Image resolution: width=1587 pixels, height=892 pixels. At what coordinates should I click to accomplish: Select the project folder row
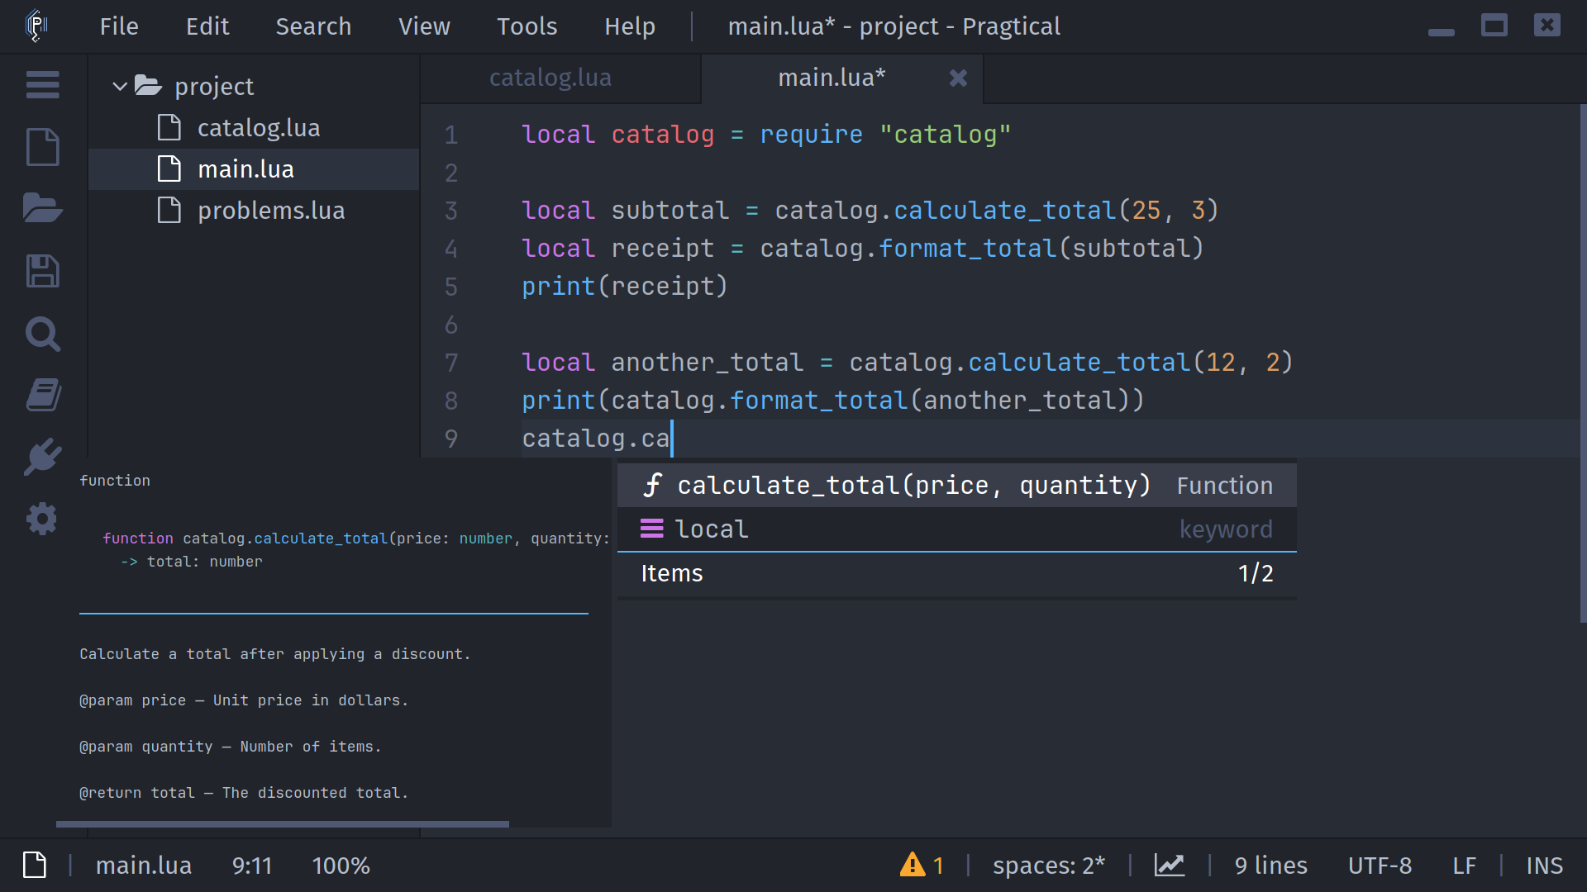tap(255, 86)
